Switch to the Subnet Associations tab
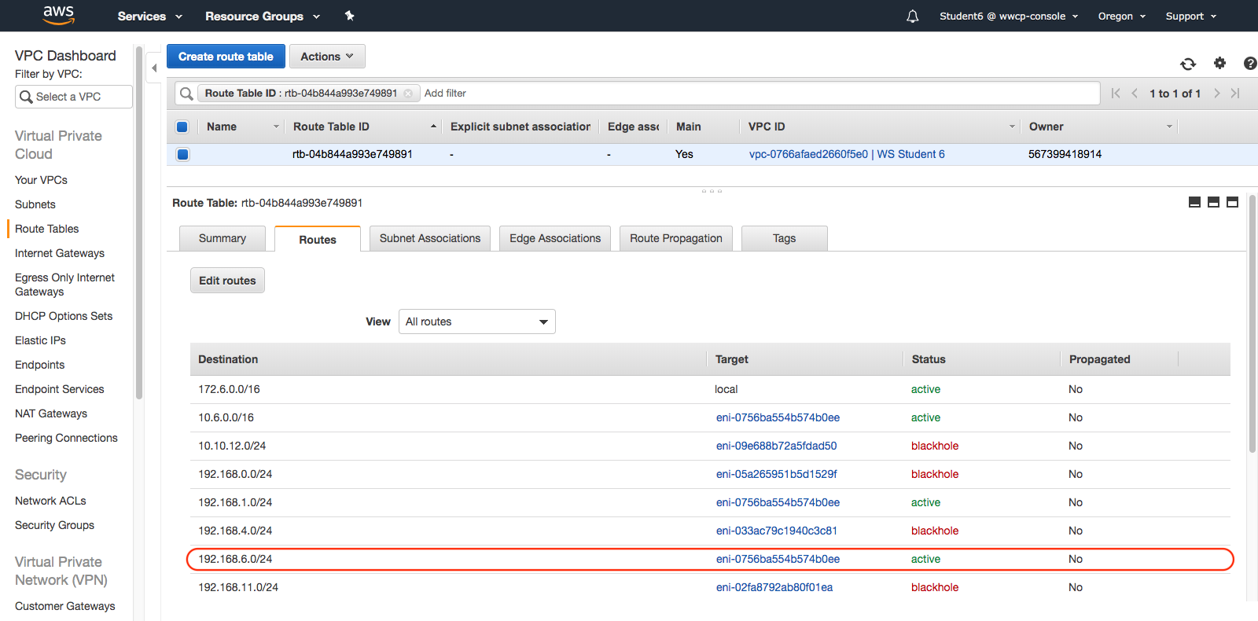 tap(429, 238)
